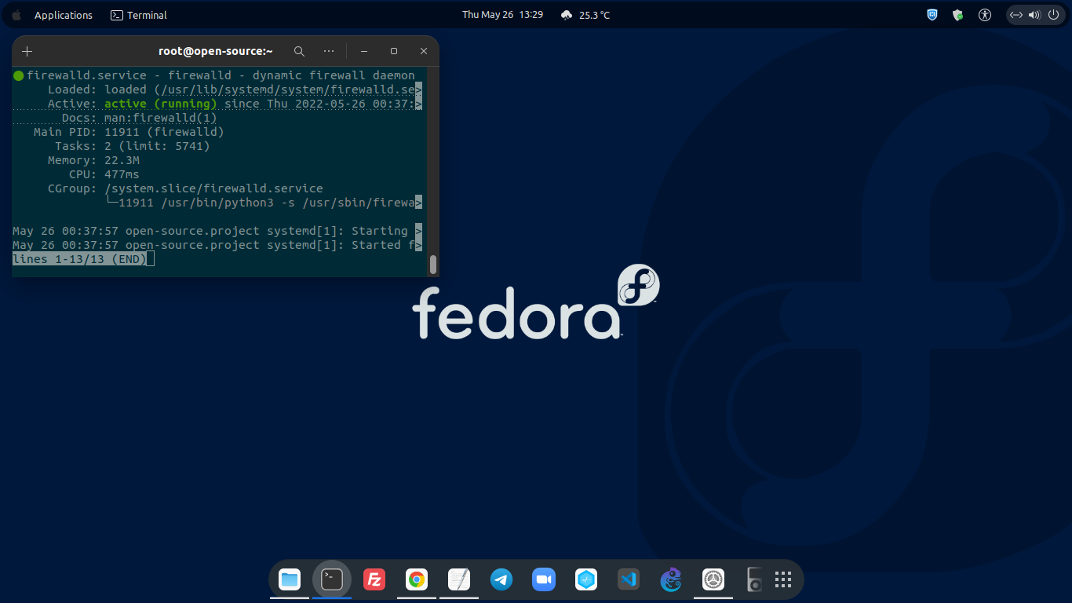Viewport: 1072px width, 603px height.
Task: Click the 'active (running)' status text
Action: click(x=161, y=104)
